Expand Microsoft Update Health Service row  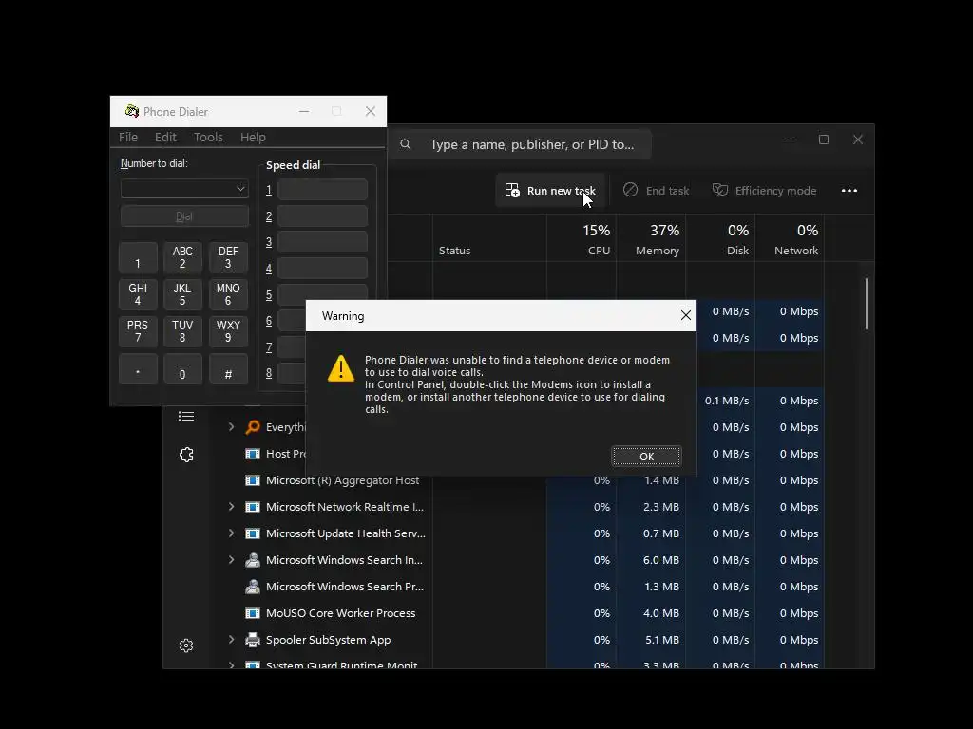pos(232,533)
